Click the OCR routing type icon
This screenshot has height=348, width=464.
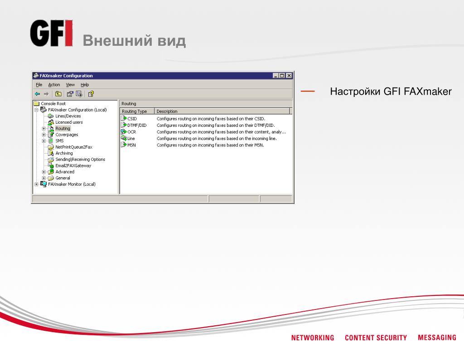(x=124, y=132)
